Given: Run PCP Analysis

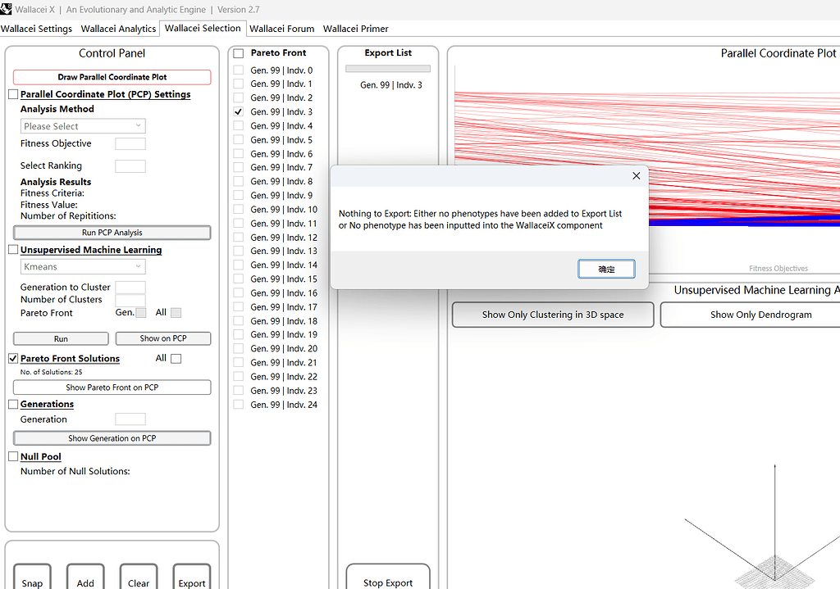Looking at the screenshot, I should click(x=112, y=233).
